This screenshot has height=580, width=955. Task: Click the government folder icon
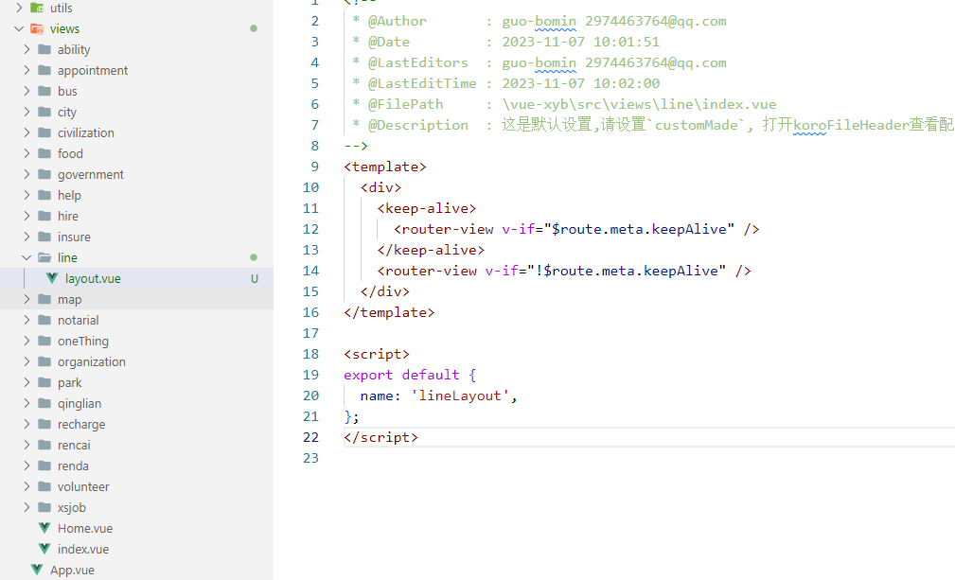pyautogui.click(x=44, y=174)
